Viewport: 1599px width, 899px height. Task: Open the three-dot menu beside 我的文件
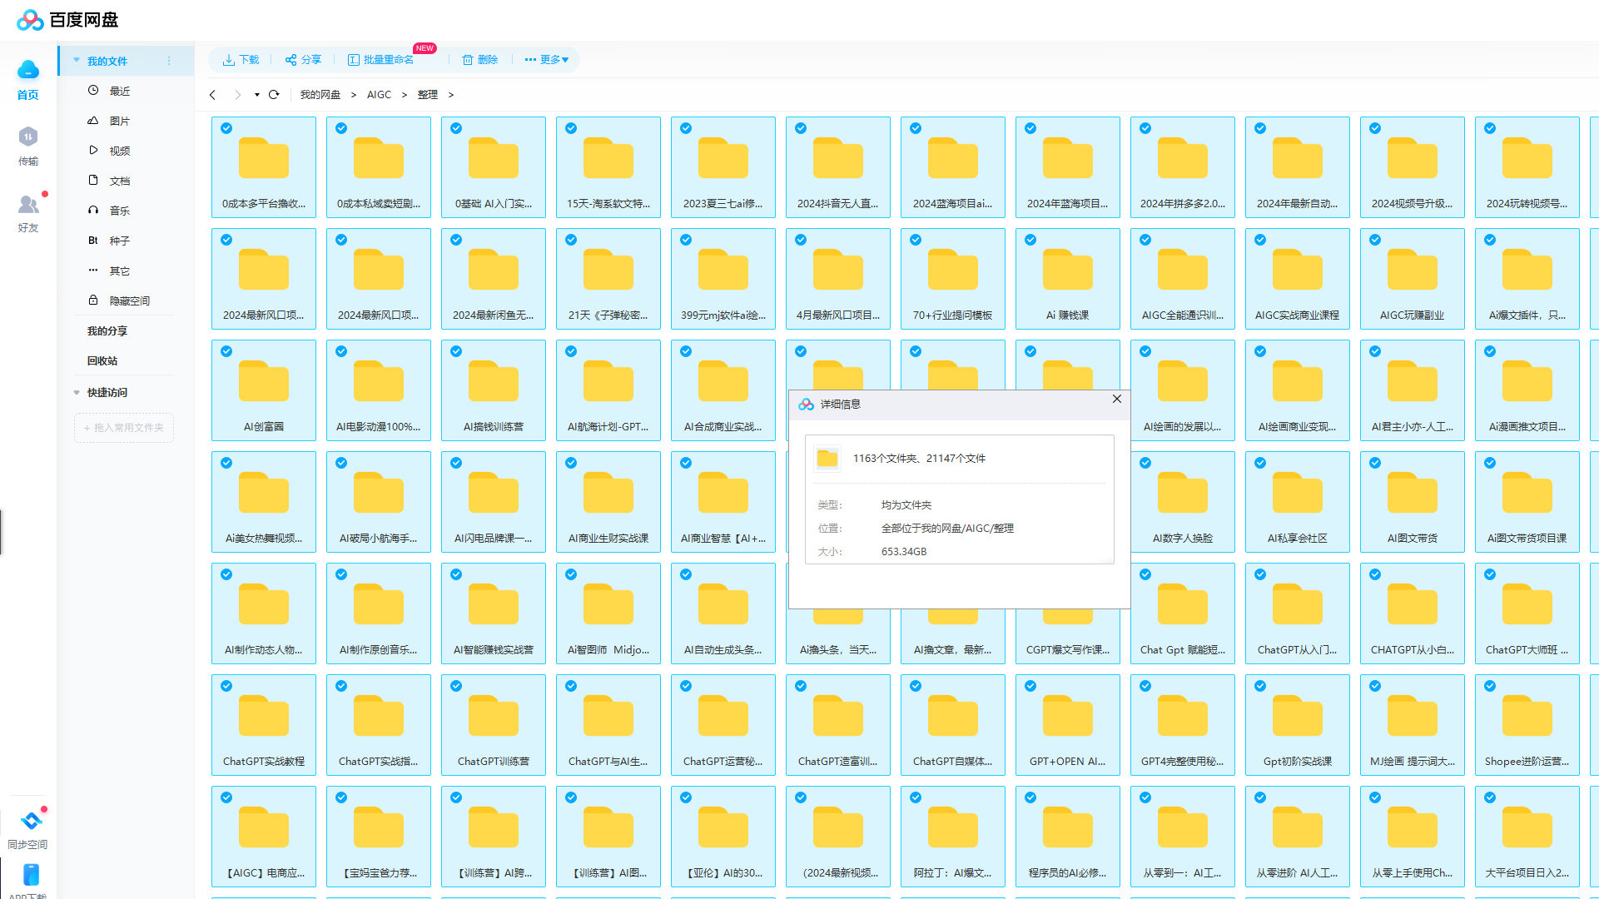[169, 61]
